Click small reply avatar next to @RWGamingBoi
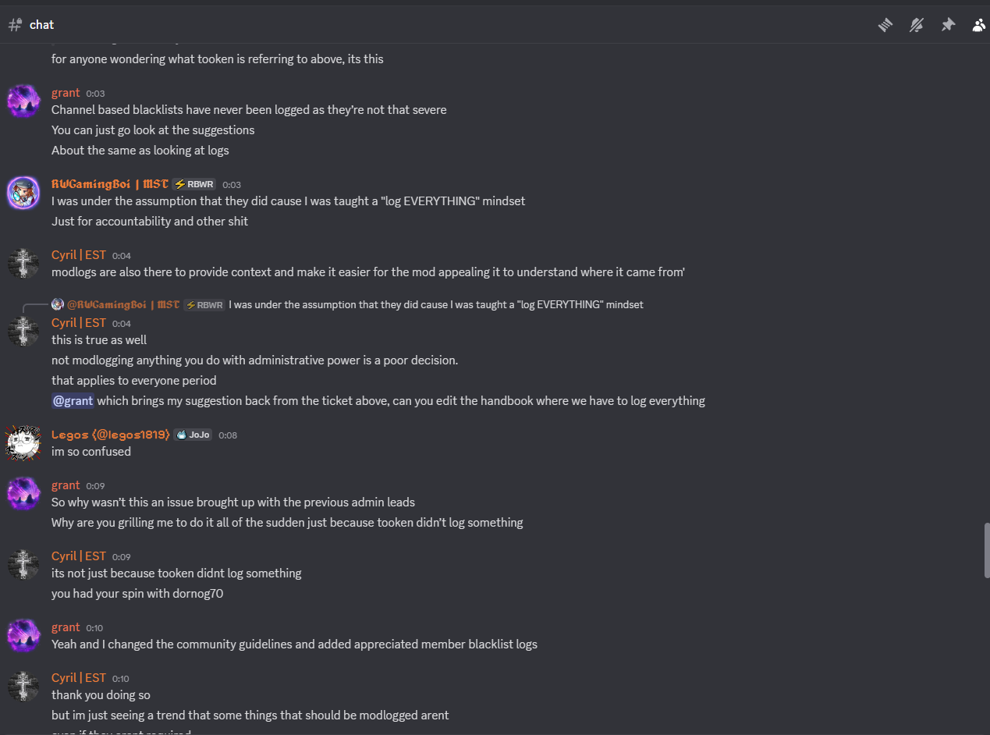The image size is (990, 735). [58, 304]
